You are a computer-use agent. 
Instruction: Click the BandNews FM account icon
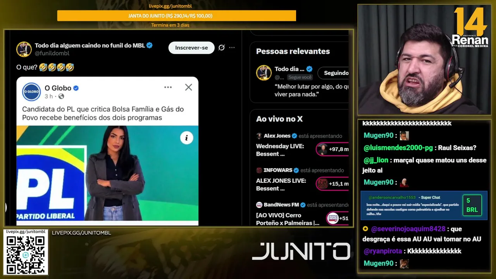pos(259,205)
